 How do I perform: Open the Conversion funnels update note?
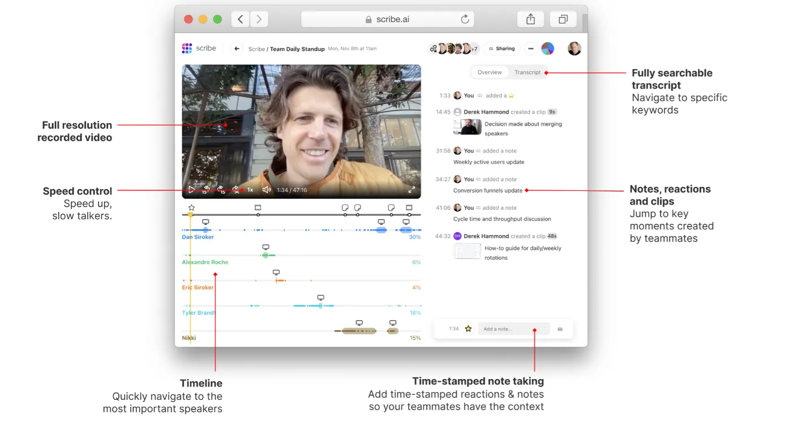[x=488, y=190]
